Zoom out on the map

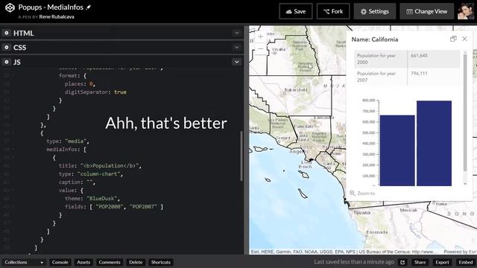(x=260, y=48)
